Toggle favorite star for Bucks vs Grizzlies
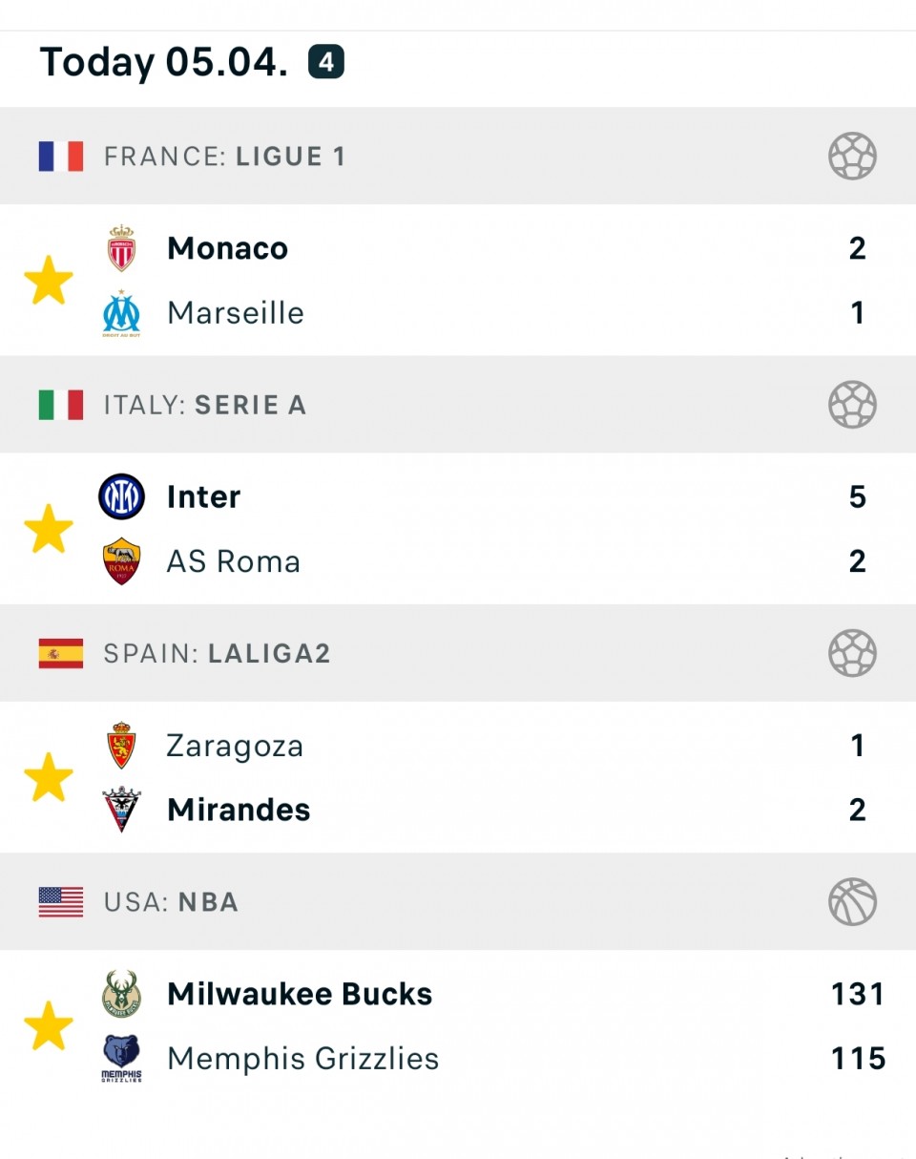The width and height of the screenshot is (916, 1159). pyautogui.click(x=48, y=1026)
